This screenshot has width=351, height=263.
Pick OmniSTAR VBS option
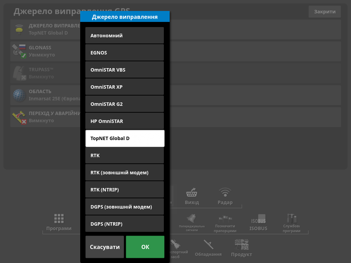pyautogui.click(x=124, y=70)
